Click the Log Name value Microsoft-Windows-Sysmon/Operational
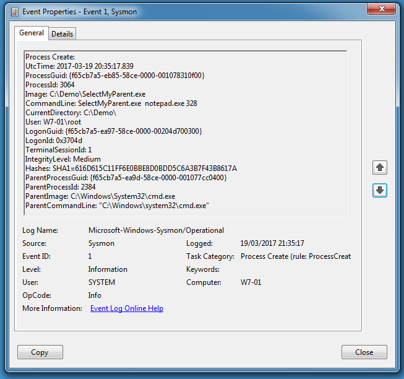Screen dimensions: 404x379 156,230
